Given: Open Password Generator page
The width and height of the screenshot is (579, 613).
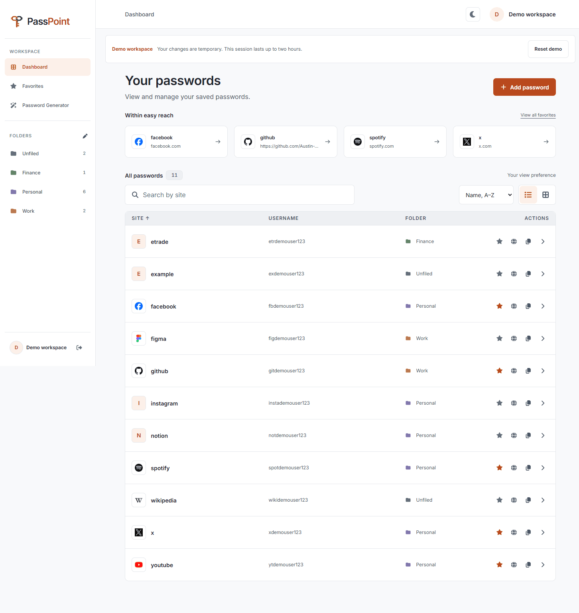Looking at the screenshot, I should coord(47,105).
